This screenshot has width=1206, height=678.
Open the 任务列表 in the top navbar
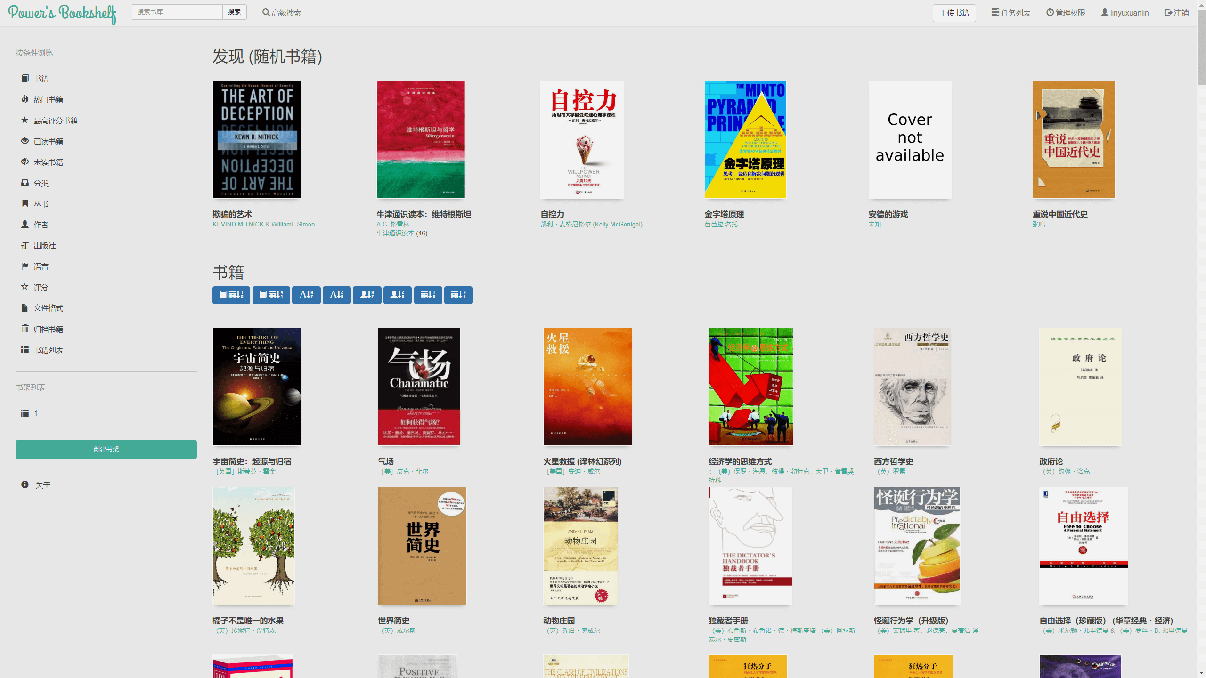coord(1011,13)
